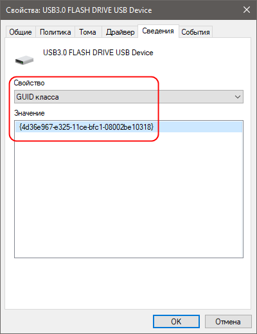Open the Политика tab
The height and width of the screenshot is (334, 257).
click(55, 32)
